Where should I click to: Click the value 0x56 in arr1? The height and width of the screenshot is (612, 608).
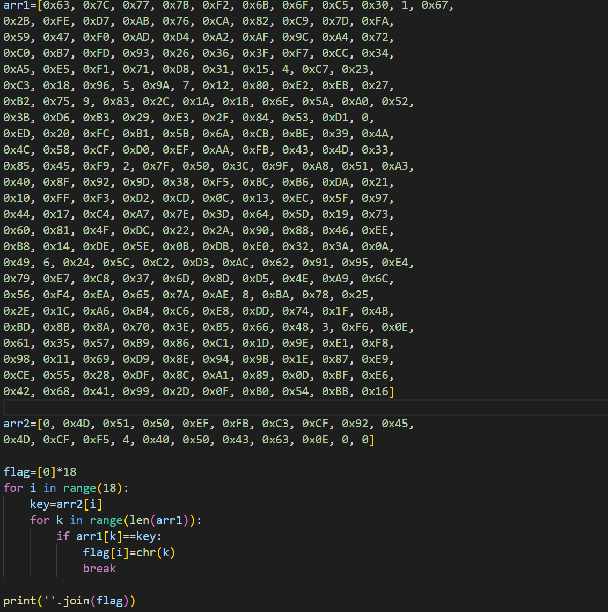[x=17, y=295]
